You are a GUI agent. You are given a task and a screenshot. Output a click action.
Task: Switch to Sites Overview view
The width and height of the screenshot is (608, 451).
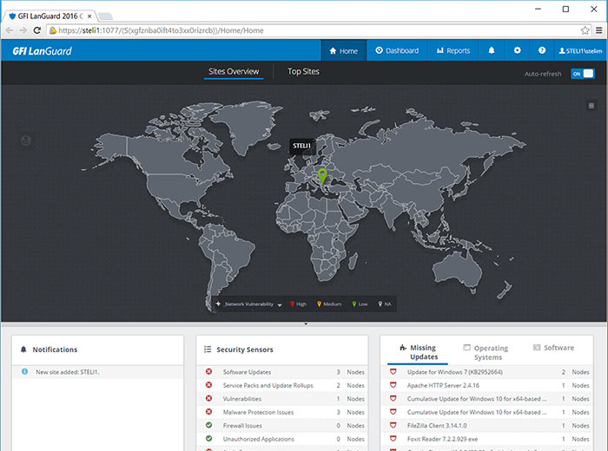tap(234, 72)
